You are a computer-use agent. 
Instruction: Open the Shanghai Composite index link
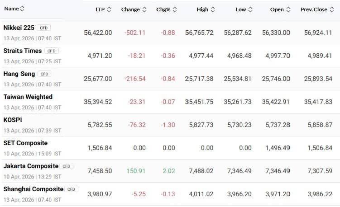point(33,189)
